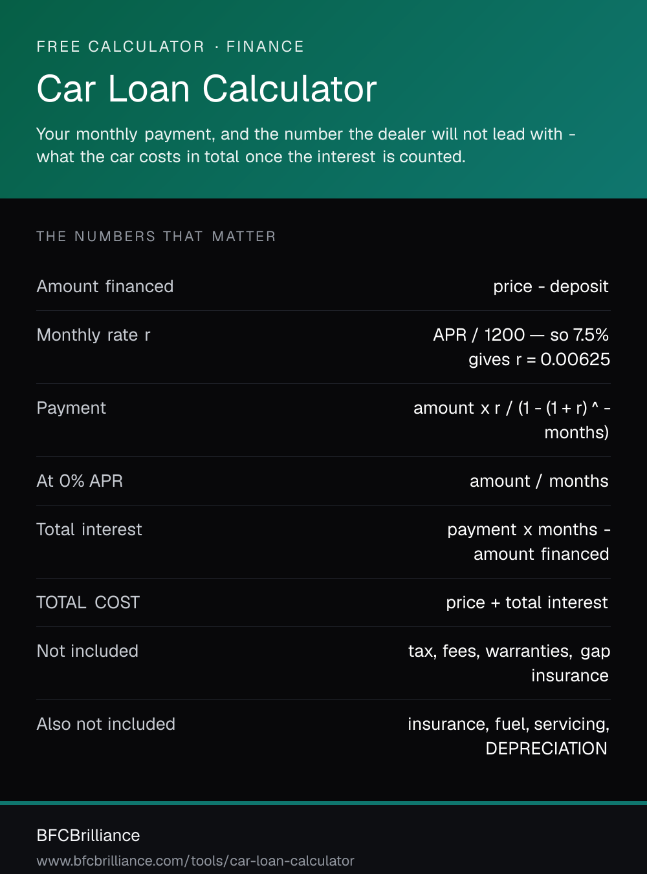
Task: Click the subtitle about monthly payment
Action: coord(306,145)
